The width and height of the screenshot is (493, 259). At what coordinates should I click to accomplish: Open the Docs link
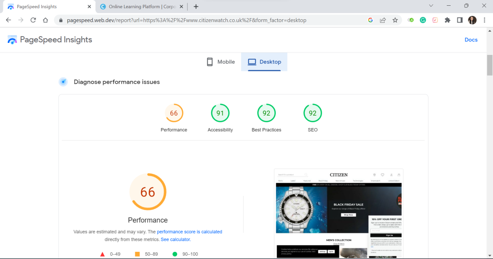[x=471, y=39]
